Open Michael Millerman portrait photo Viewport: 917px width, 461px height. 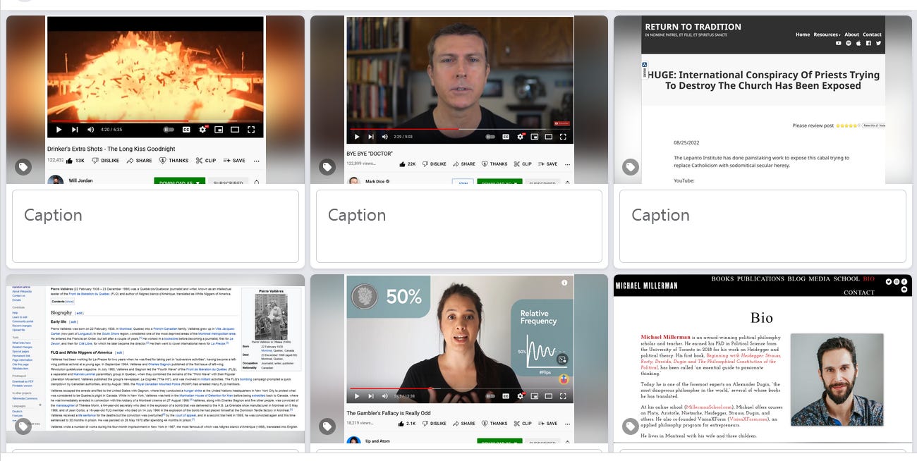837,380
